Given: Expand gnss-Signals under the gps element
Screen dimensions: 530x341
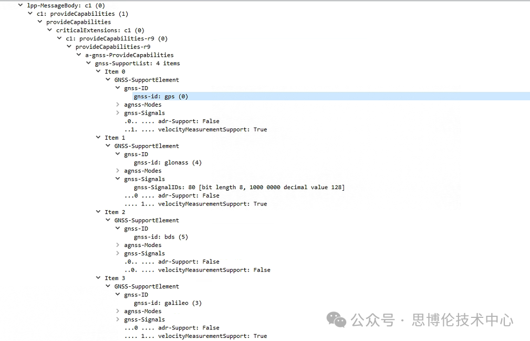Looking at the screenshot, I should [x=118, y=113].
